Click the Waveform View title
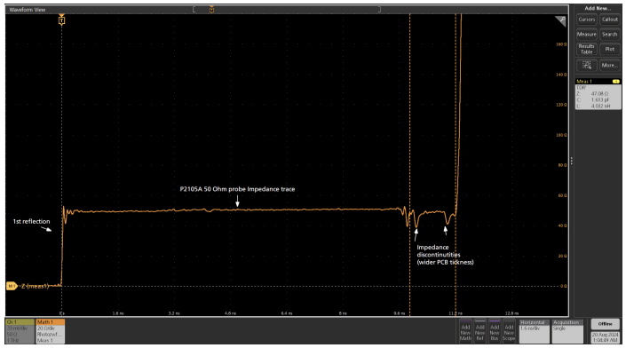 coord(28,10)
